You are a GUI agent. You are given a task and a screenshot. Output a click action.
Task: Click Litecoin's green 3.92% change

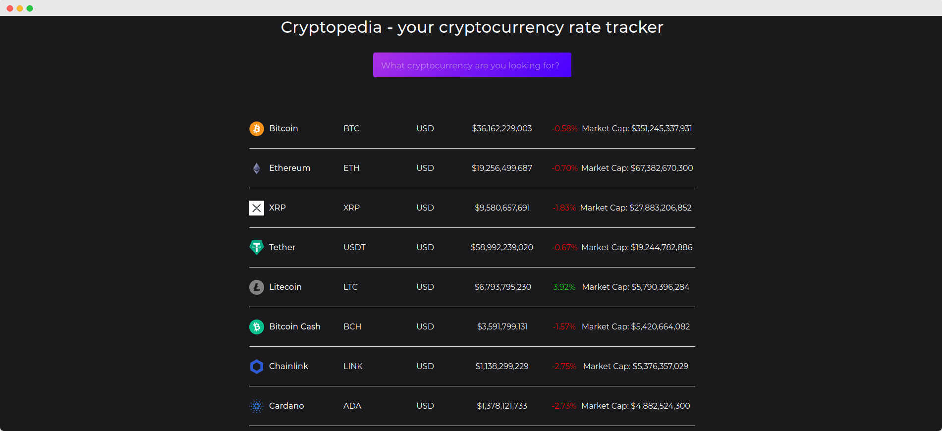[x=564, y=287]
